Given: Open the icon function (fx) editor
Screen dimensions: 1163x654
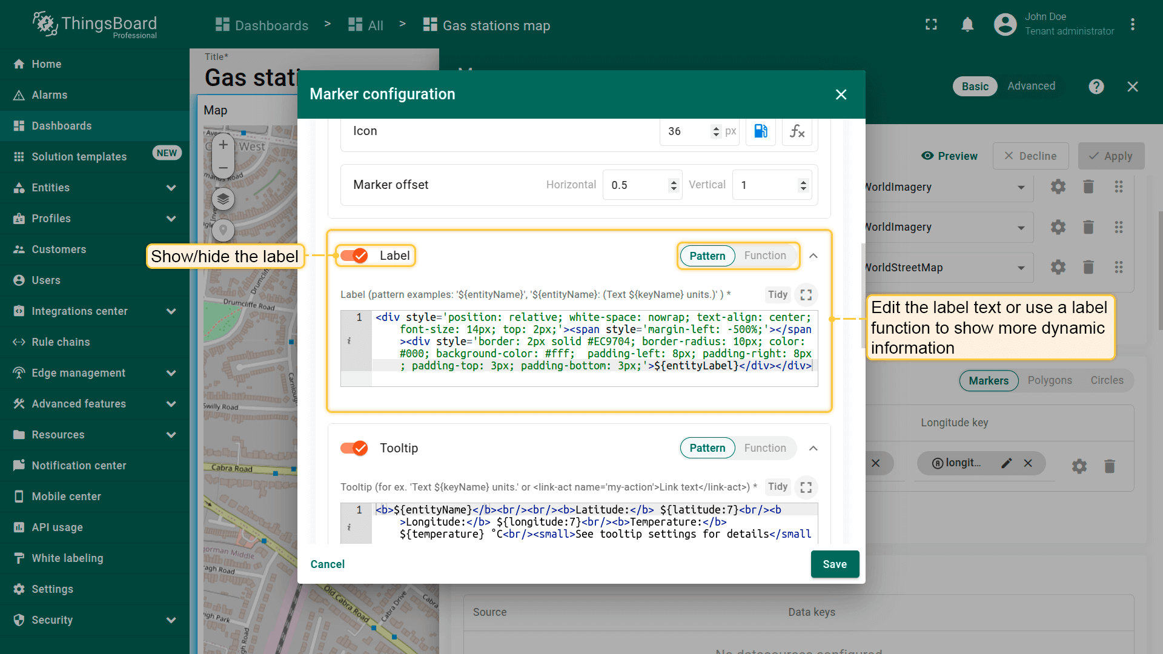Looking at the screenshot, I should (x=797, y=131).
